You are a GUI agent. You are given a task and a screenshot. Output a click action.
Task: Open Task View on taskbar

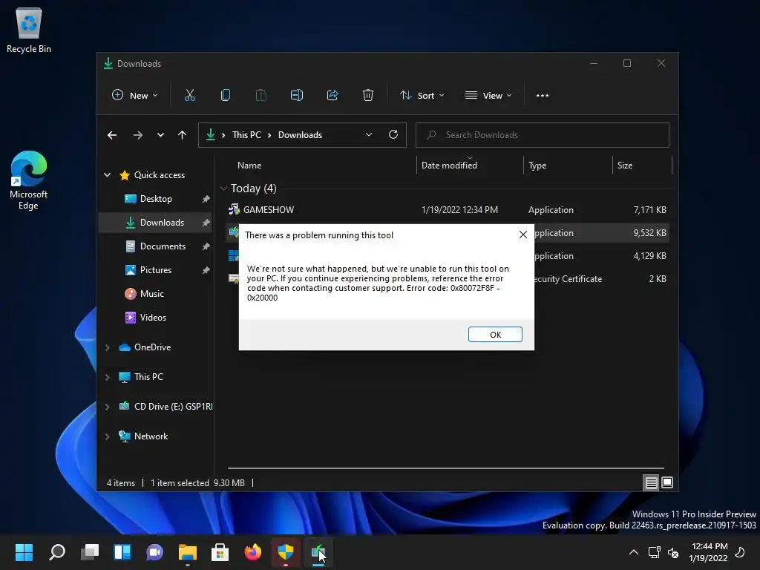[x=90, y=552]
